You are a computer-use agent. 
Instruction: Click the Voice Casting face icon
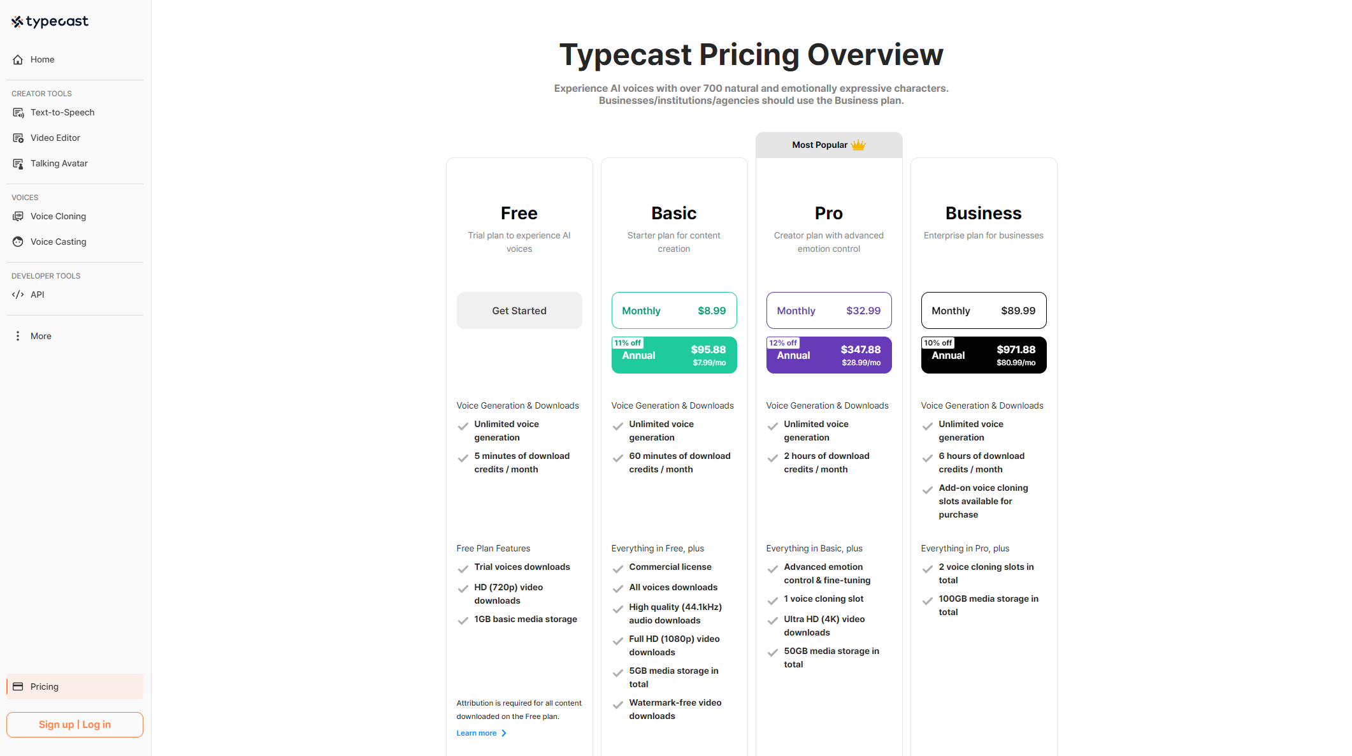[x=18, y=242]
